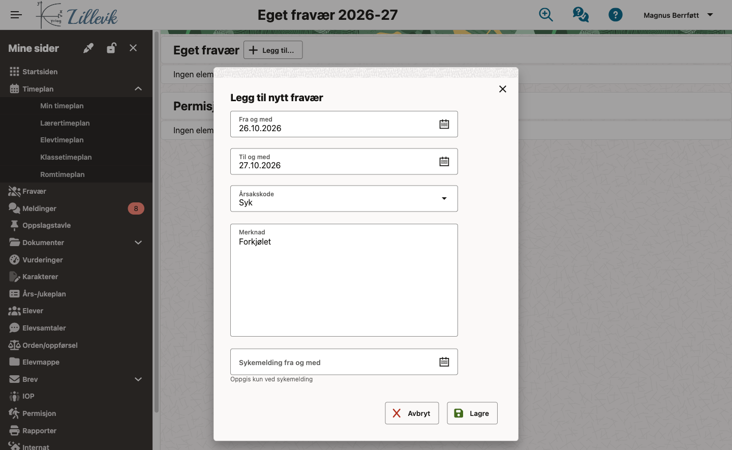Open the zoom search magnifier icon
This screenshot has width=732, height=450.
tap(546, 15)
